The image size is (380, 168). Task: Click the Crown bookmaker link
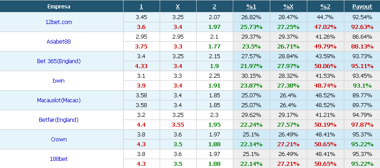pos(58,139)
